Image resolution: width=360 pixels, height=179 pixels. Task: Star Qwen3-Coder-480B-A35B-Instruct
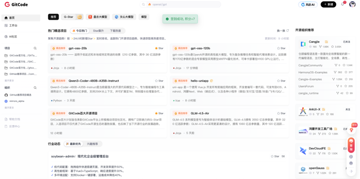[159, 81]
